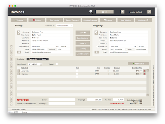Click into the Tracking # field
Screen dimensions: 165x124
[62, 103]
